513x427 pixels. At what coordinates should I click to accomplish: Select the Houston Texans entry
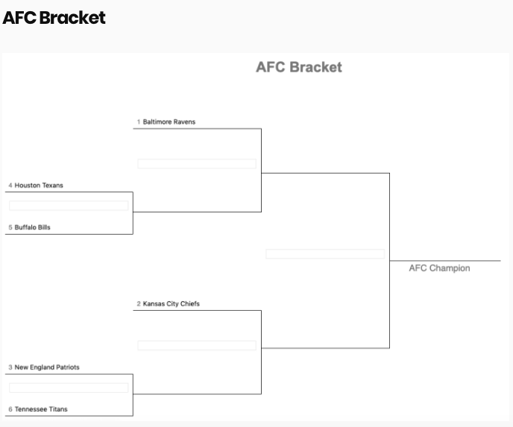coord(39,186)
